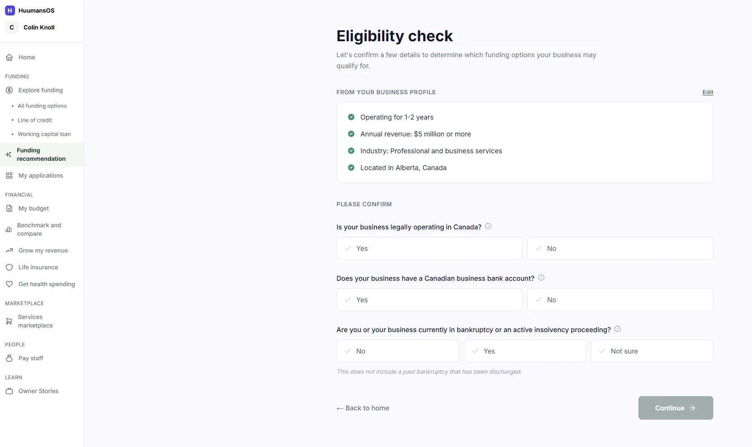Show info for legally operating in Canada question
This screenshot has width=752, height=447.
click(488, 226)
